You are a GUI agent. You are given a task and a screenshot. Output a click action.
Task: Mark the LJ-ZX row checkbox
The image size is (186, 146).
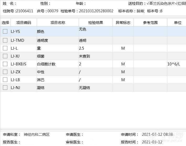pyautogui.click(x=5, y=72)
